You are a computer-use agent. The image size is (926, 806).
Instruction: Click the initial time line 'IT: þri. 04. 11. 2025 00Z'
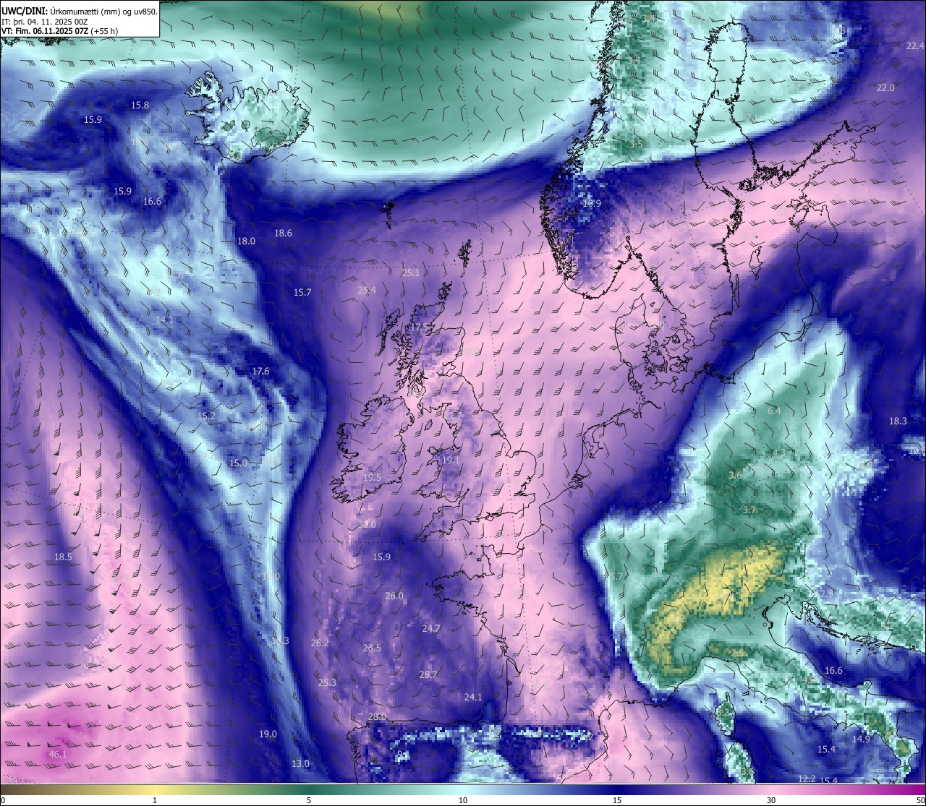point(45,22)
